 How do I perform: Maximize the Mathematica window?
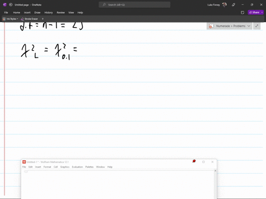203,162
